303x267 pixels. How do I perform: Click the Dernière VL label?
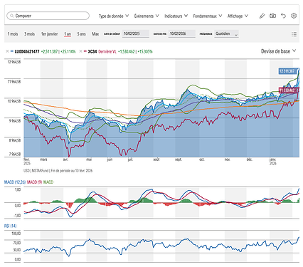tap(107, 51)
